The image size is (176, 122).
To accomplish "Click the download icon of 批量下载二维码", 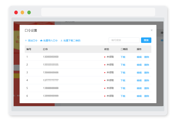I will click(x=61, y=40).
